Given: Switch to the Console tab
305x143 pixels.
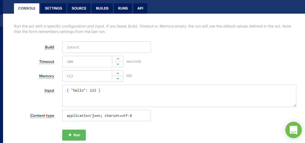Looking at the screenshot, I should (27, 9).
